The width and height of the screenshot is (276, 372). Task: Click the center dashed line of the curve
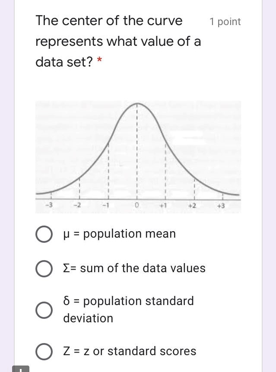point(137,151)
